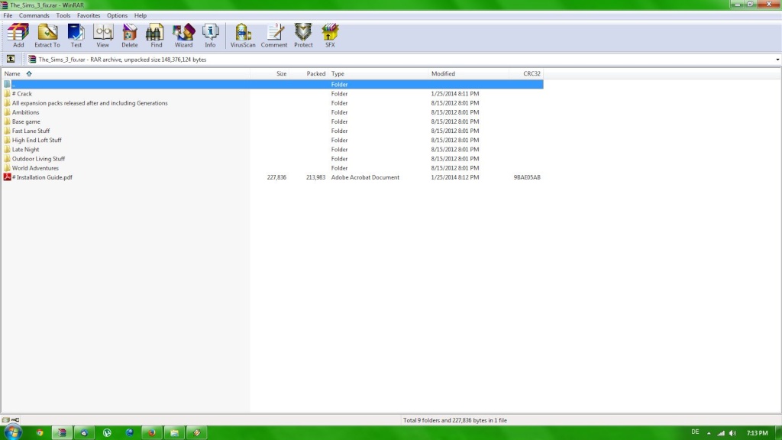782x440 pixels.
Task: Sort by the Modified column header
Action: [x=469, y=73]
